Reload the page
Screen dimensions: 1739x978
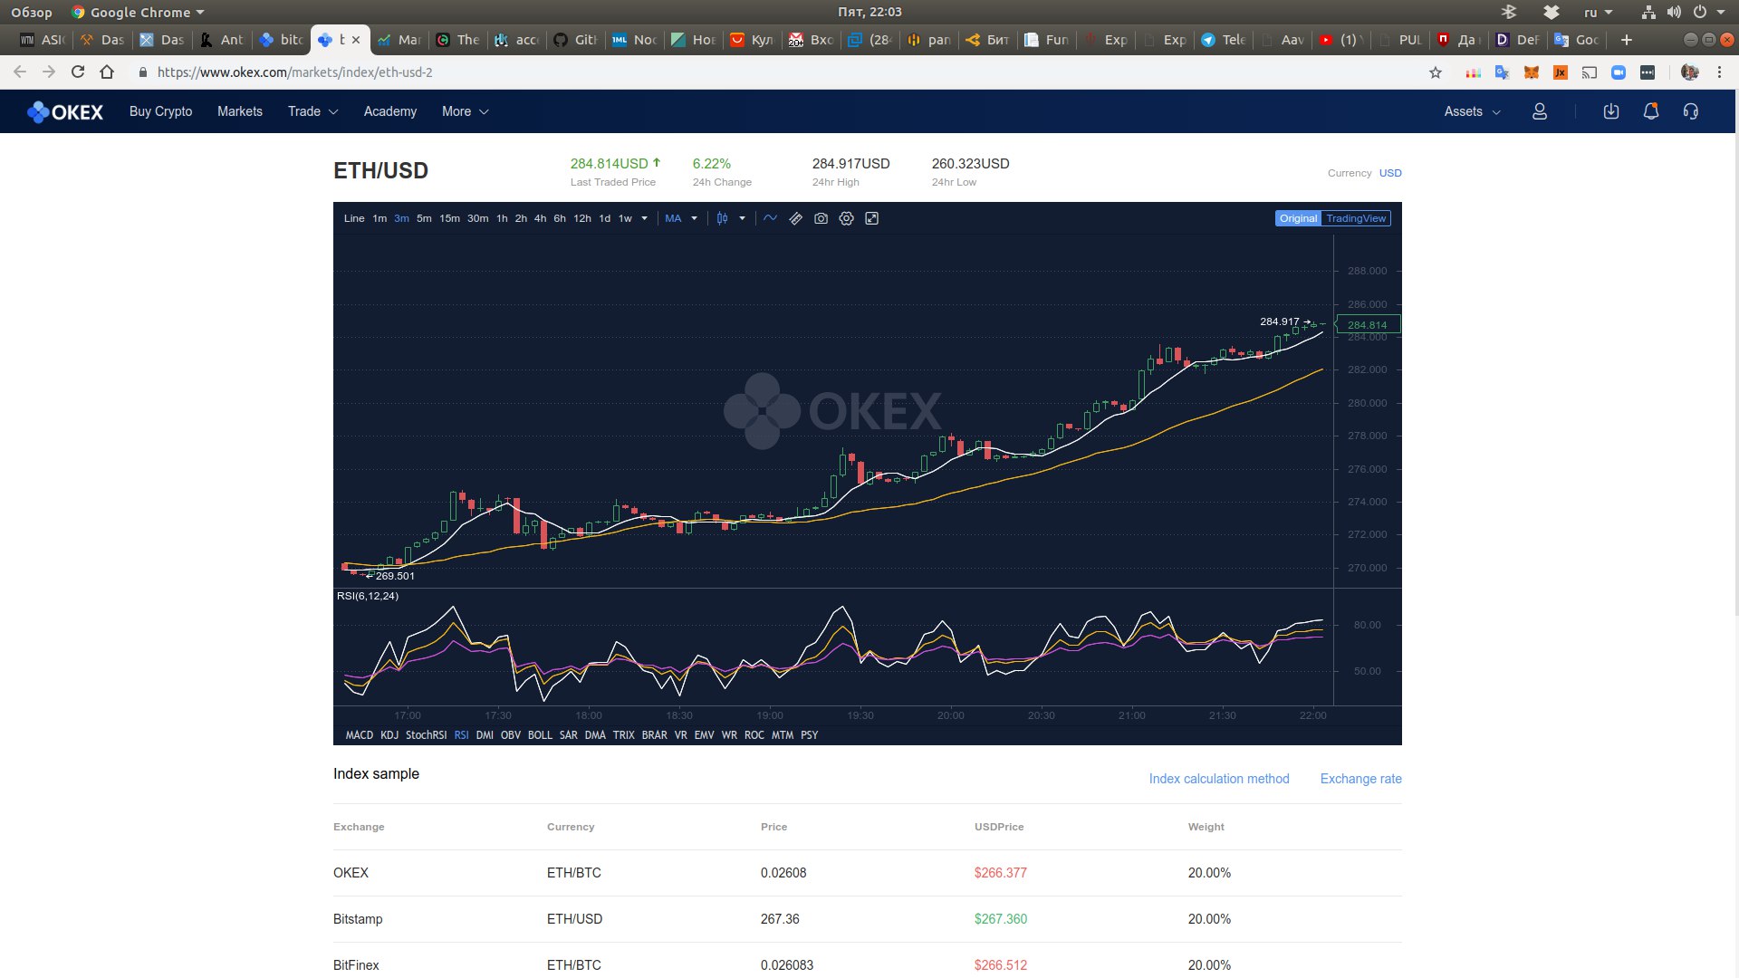tap(78, 72)
